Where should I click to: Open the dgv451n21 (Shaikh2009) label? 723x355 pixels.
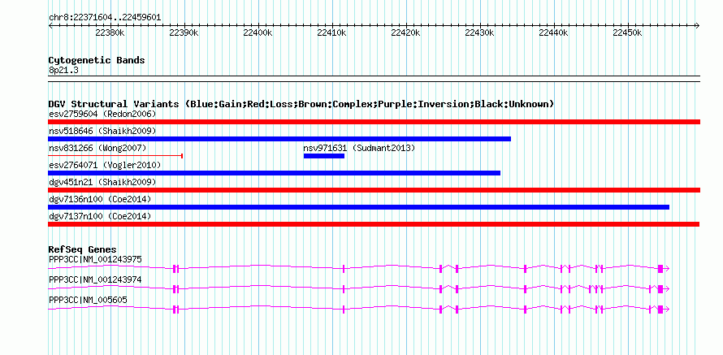tap(102, 182)
